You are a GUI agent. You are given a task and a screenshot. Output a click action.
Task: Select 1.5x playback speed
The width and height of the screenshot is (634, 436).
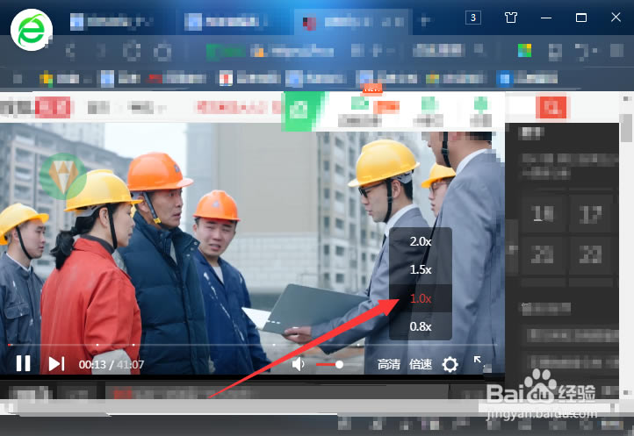point(421,269)
